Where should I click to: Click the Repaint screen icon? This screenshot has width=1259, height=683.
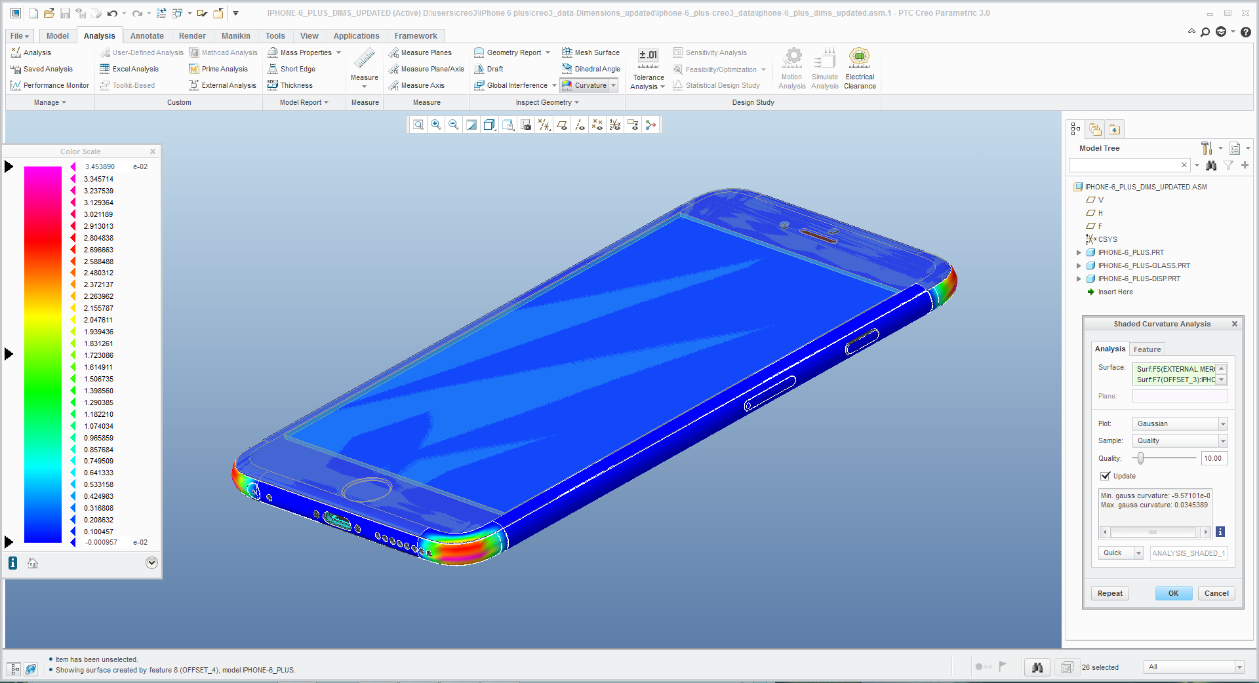pos(471,125)
